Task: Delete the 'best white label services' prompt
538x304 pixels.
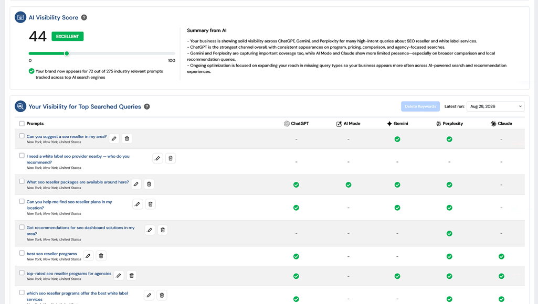Action: tap(162, 295)
